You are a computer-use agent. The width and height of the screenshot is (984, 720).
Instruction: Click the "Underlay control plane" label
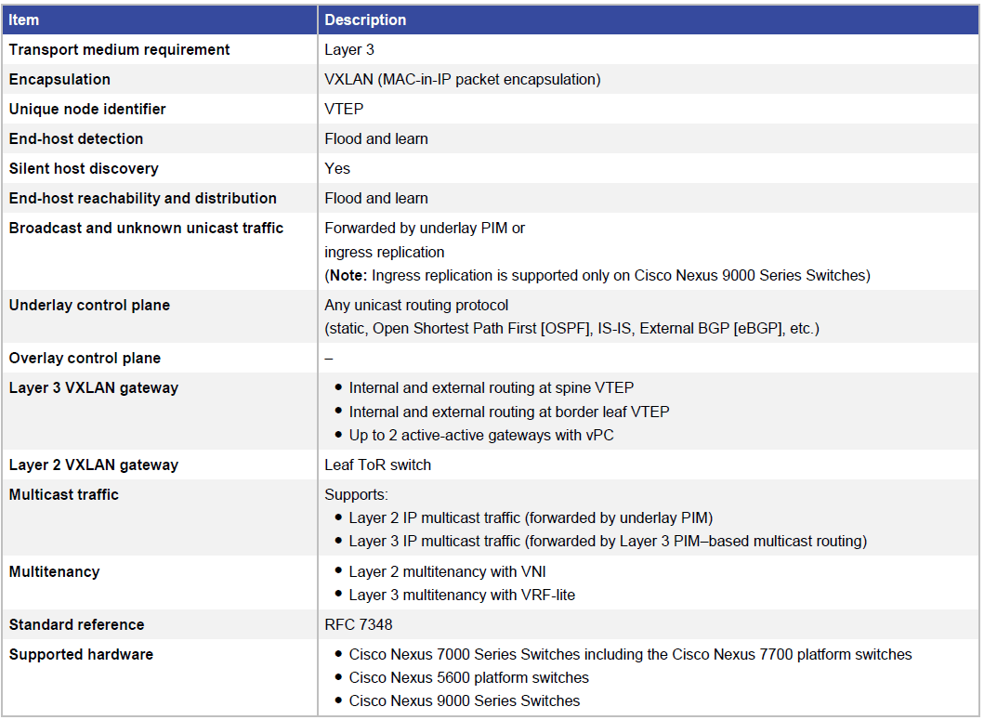point(89,305)
